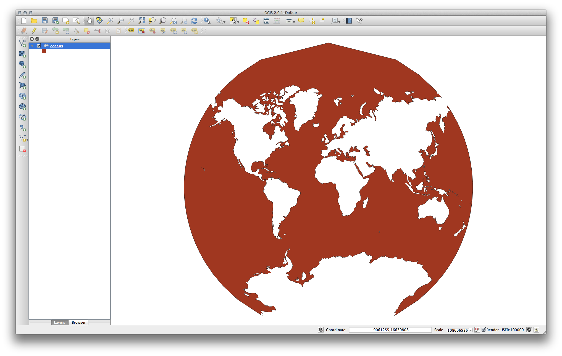Open the CRS status icon
The image size is (562, 356).
point(529,330)
